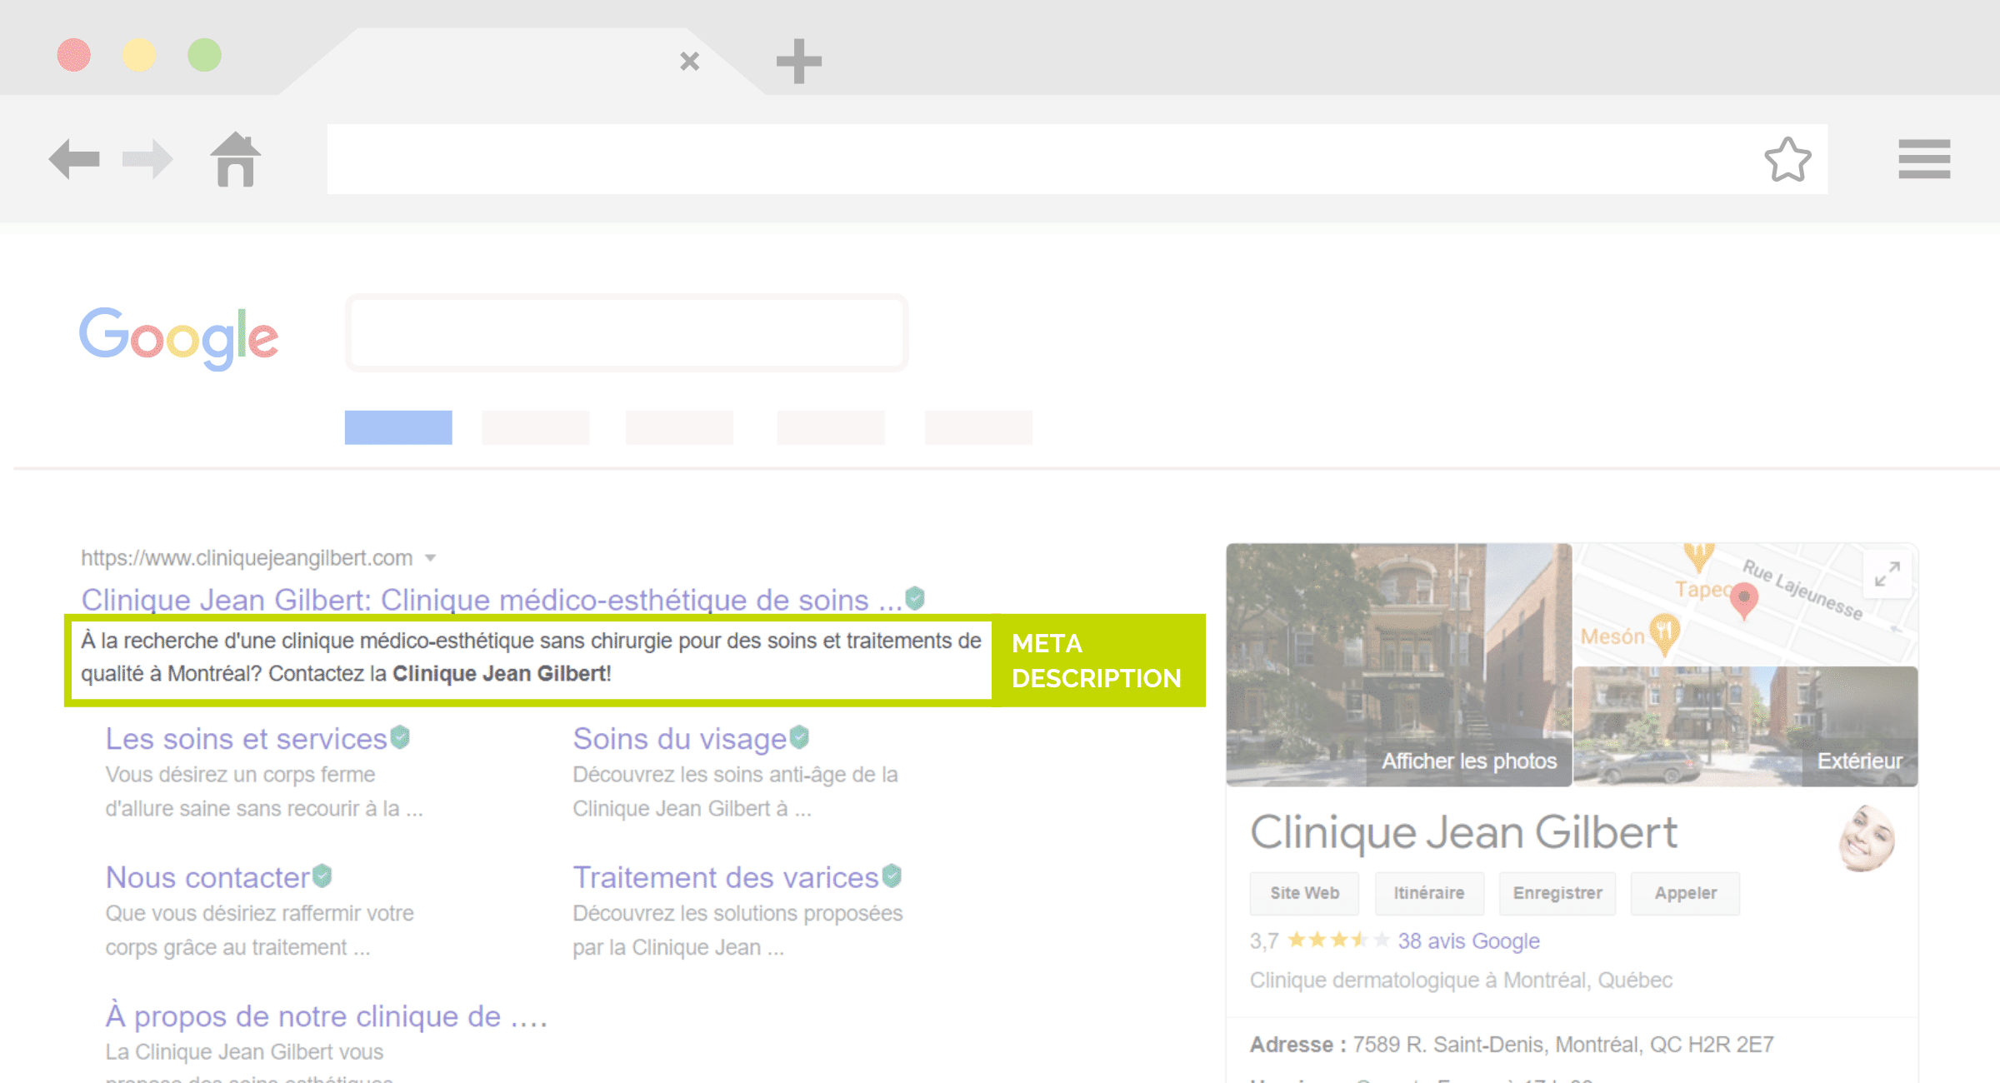Click the red traffic-light window control
The width and height of the screenshot is (2000, 1083).
pos(73,54)
